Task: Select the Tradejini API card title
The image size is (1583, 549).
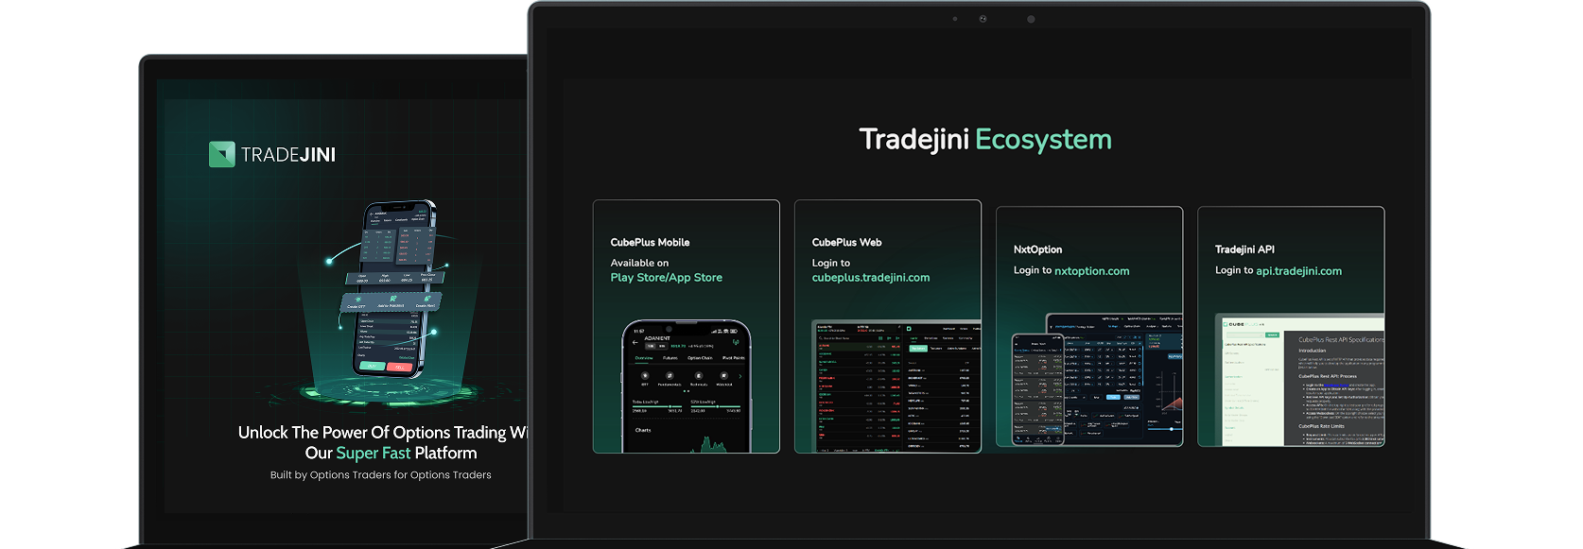Action: [x=1244, y=249]
